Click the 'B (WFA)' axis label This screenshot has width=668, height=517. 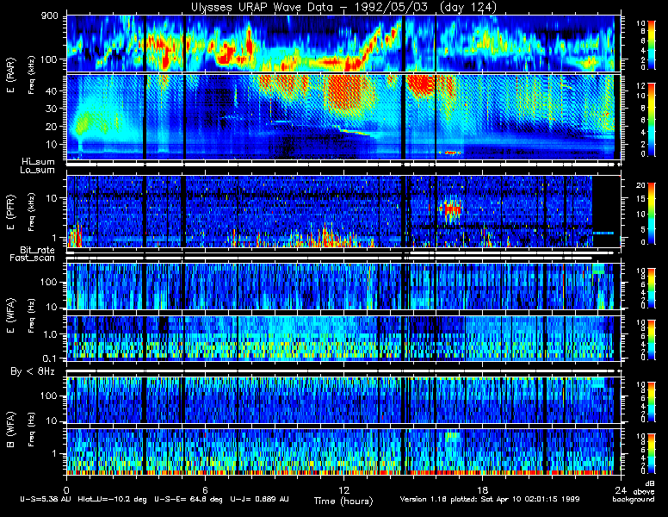coord(10,430)
